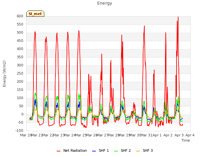
Task: Click the -100 y-axis tick label
Action: (x=19, y=131)
